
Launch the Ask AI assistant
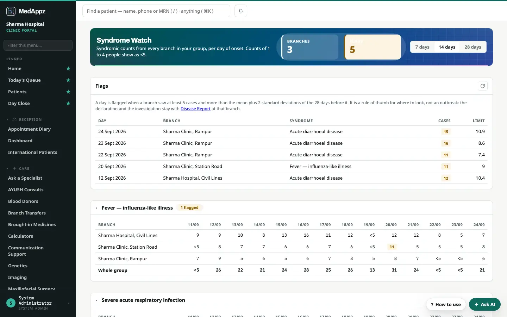tap(485, 305)
